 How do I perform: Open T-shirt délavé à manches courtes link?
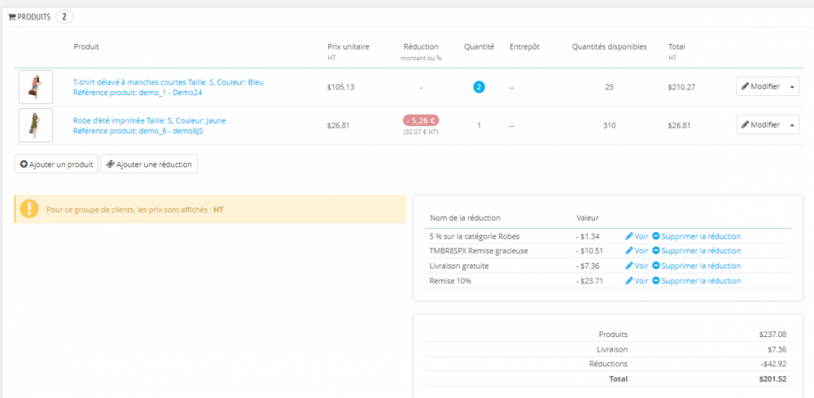pyautogui.click(x=168, y=82)
